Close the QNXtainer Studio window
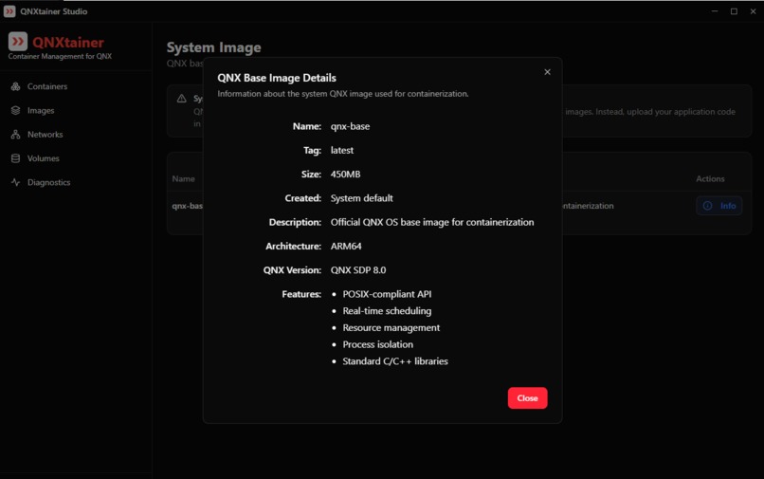This screenshot has width=764, height=479. [753, 11]
